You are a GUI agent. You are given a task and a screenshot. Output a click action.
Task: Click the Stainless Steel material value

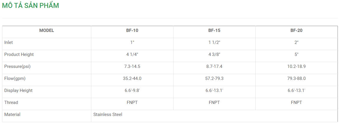[108, 115]
